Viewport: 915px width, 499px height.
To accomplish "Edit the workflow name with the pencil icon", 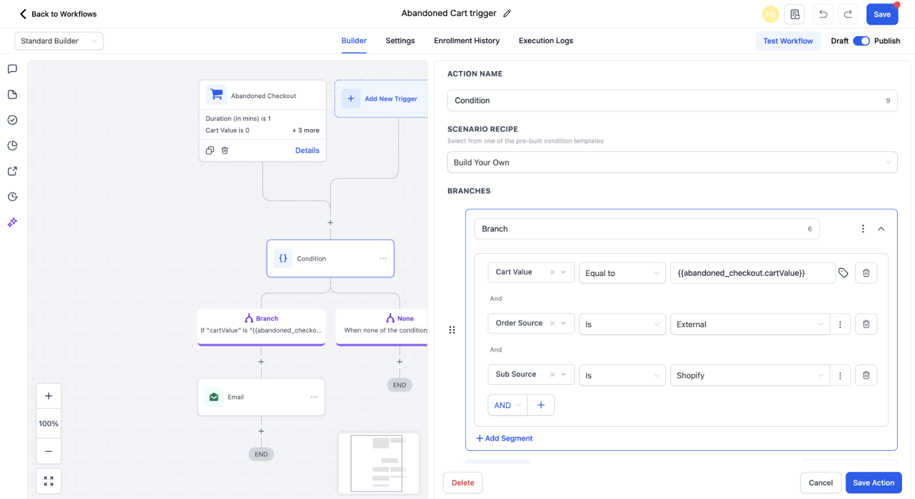I will click(507, 14).
